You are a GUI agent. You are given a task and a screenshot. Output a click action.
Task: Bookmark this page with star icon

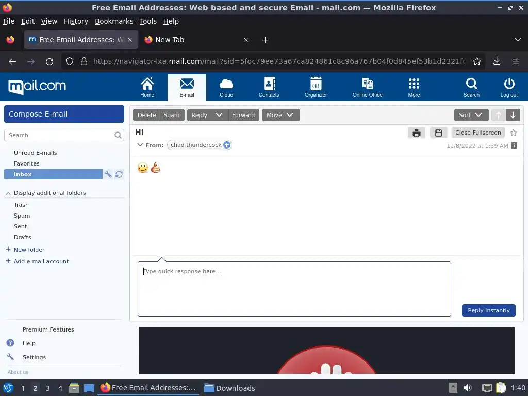point(477,61)
